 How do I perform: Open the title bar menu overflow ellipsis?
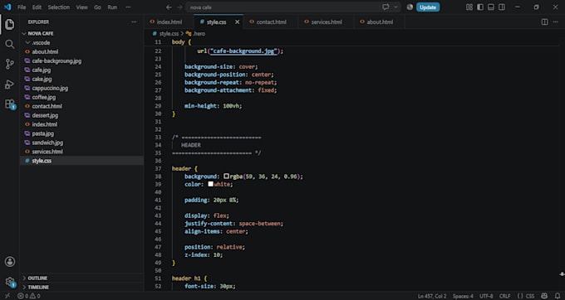[x=128, y=7]
